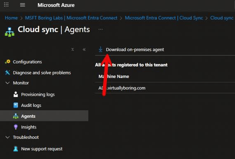Image resolution: width=235 pixels, height=159 pixels.
Task: Click the download arrow icon
Action: coord(100,49)
